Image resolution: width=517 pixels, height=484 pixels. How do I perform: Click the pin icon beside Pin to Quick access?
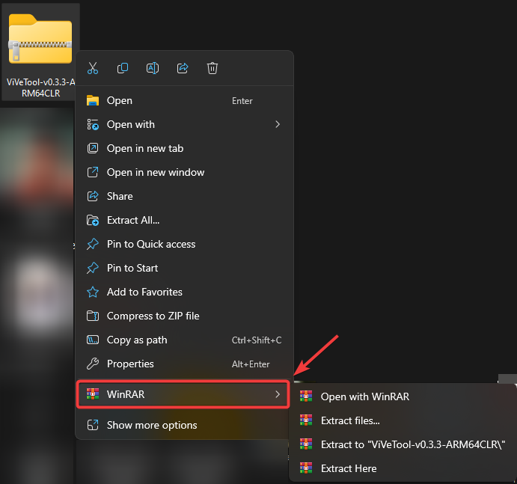point(93,244)
